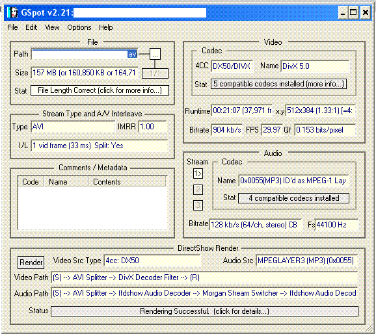The width and height of the screenshot is (376, 334).
Task: Click audio codec Name field 0x0055(MP3)
Action: [x=293, y=181]
